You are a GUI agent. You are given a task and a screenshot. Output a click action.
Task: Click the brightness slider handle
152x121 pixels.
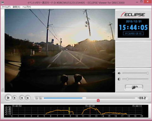[128, 79]
